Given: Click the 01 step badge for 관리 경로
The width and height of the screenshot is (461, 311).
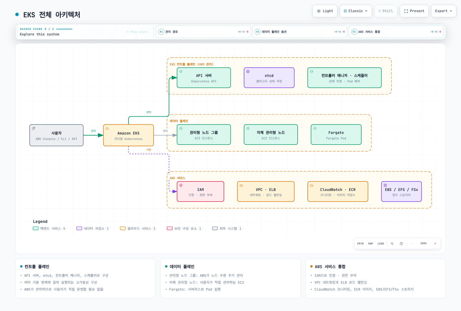Looking at the screenshot, I should click(x=161, y=32).
